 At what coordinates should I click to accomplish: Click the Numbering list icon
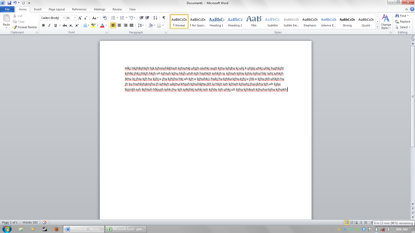point(122,18)
